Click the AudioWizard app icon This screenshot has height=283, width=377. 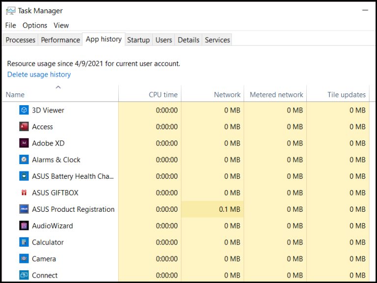24,226
